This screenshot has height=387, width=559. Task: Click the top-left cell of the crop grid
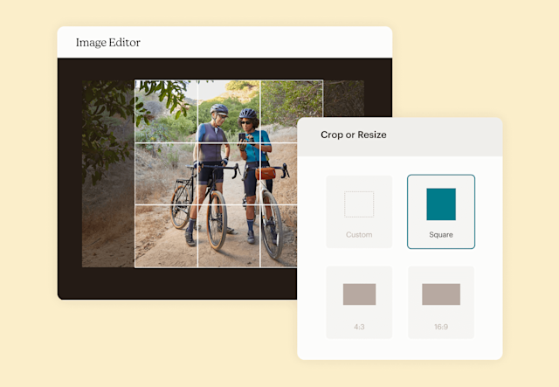(x=166, y=112)
